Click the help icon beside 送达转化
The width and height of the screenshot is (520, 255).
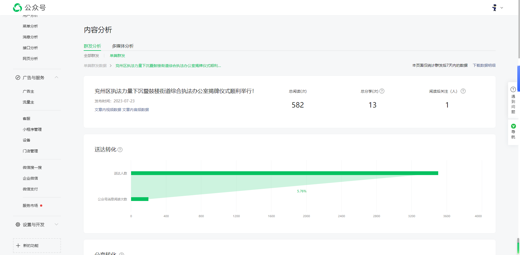[x=120, y=150]
